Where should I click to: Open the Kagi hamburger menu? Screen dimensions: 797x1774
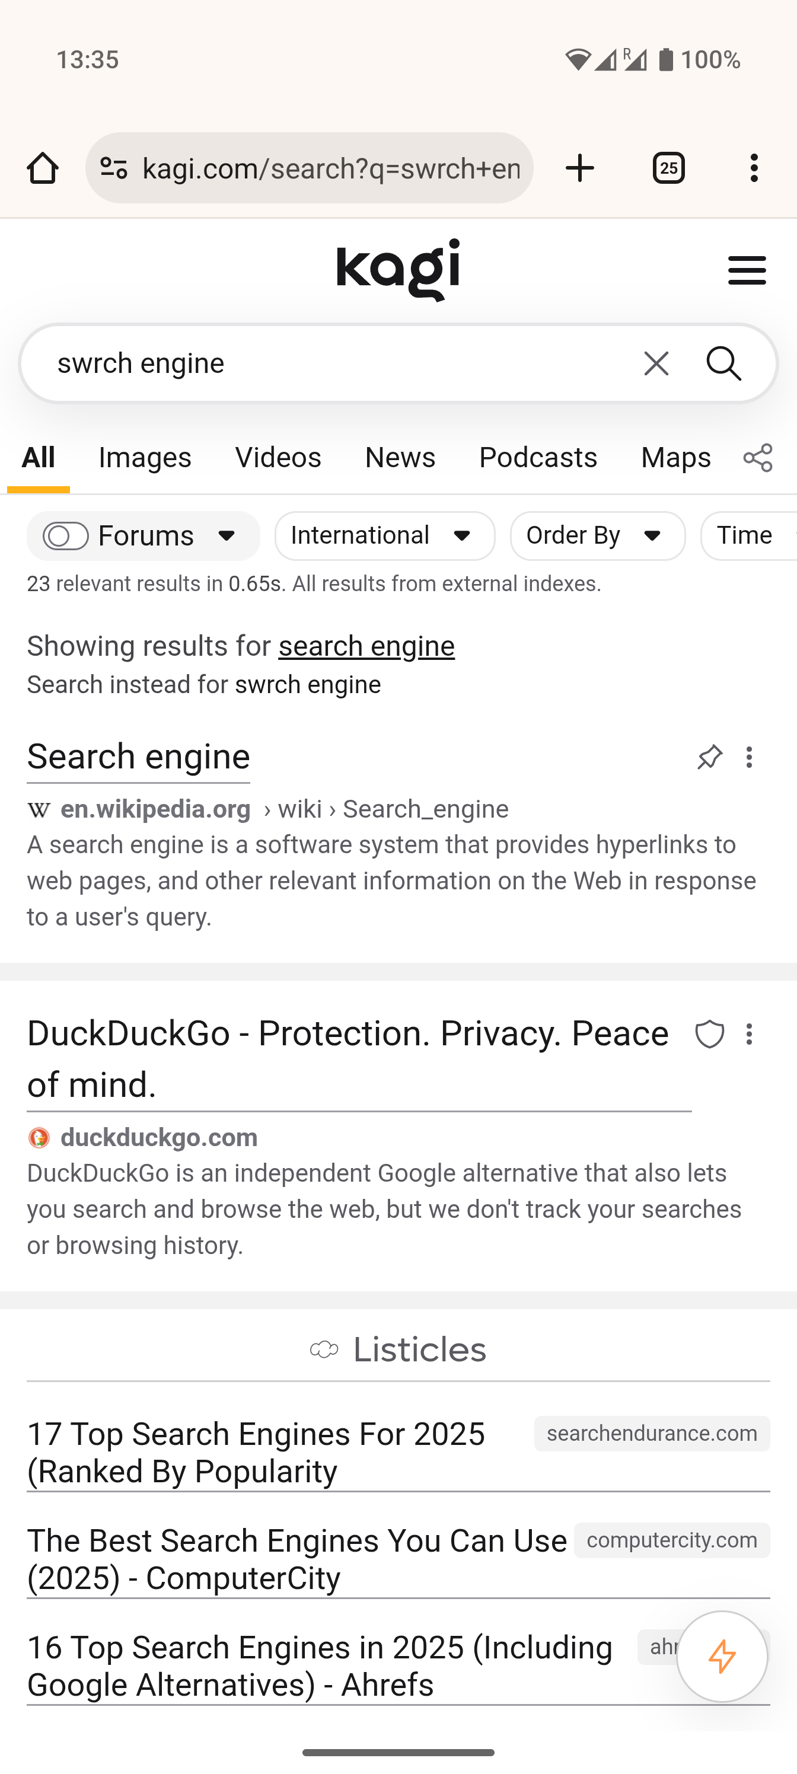coord(747,270)
